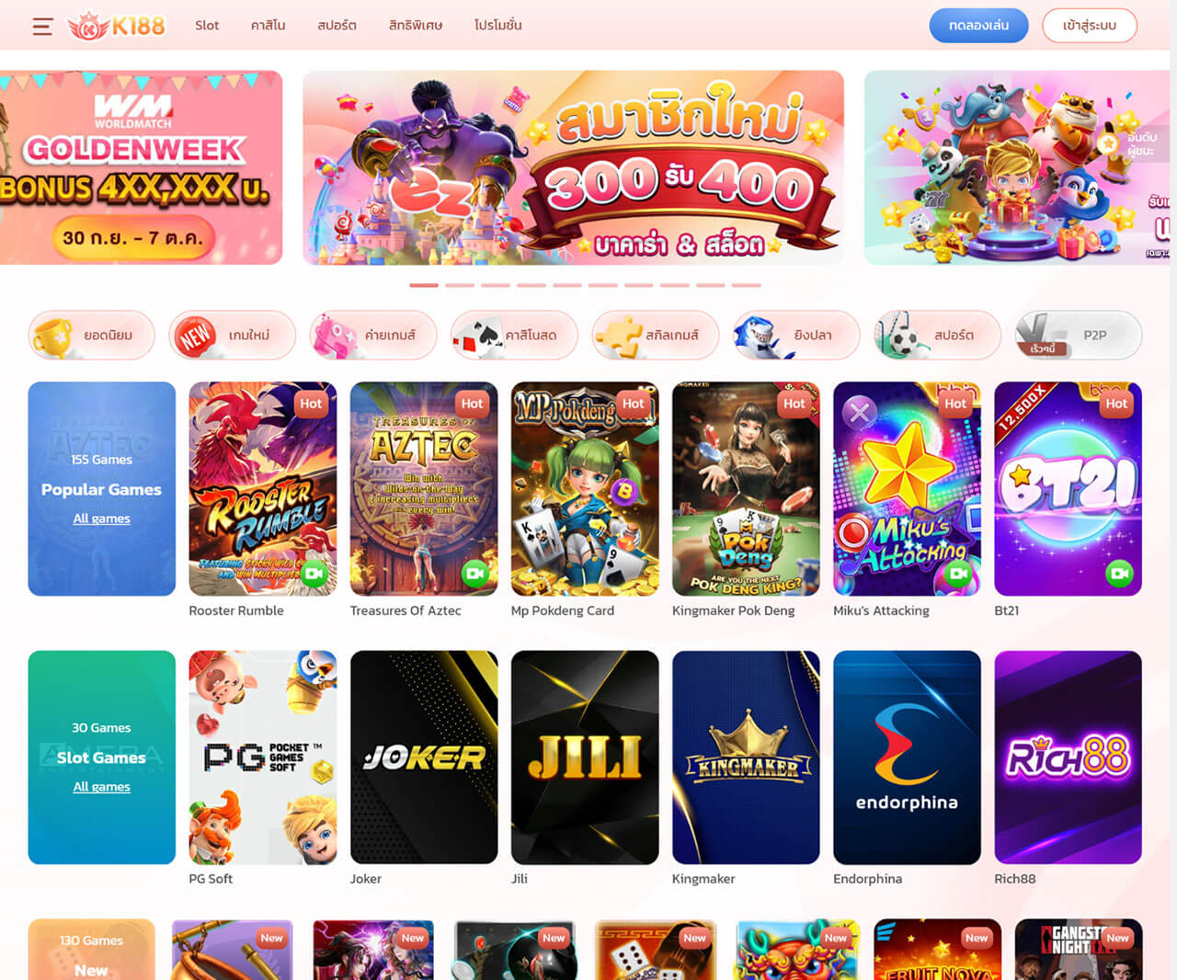Go to โปรโมชั่น in the top menu
Image resolution: width=1177 pixels, height=980 pixels.
point(497,26)
